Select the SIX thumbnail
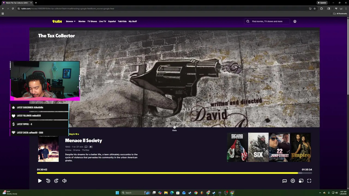349x196 pixels. [258, 147]
